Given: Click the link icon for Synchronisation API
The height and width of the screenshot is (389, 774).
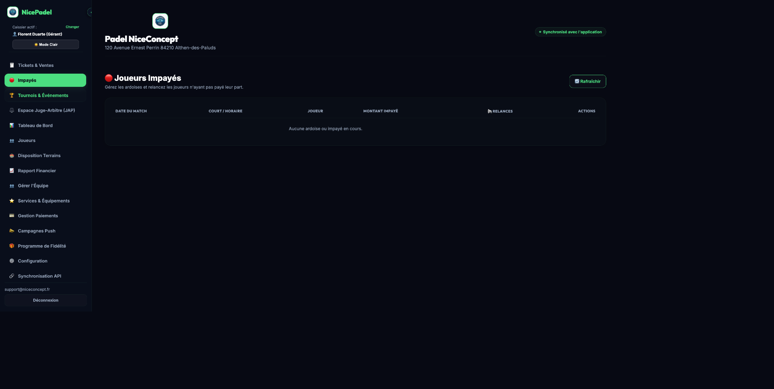Looking at the screenshot, I should click(x=12, y=276).
